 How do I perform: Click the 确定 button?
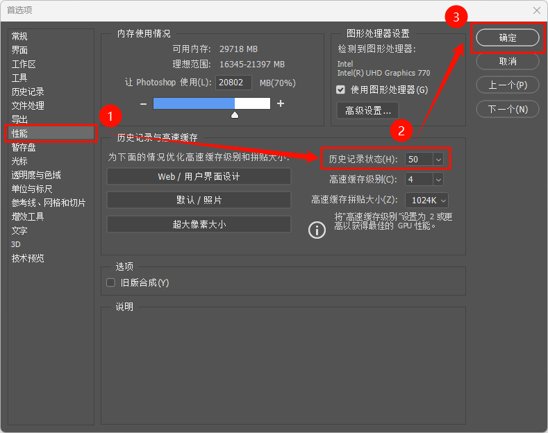pos(508,37)
